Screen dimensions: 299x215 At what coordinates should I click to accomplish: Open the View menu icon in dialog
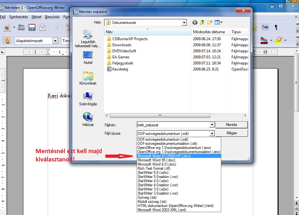(x=218, y=23)
